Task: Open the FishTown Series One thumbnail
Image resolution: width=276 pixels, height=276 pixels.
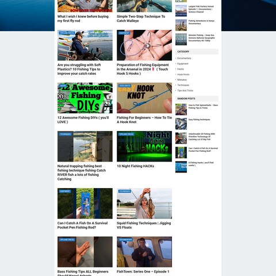Action: coord(144,252)
